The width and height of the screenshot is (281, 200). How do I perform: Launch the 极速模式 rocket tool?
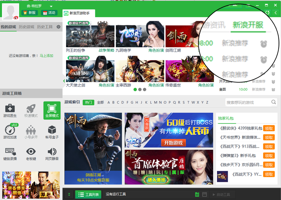(31, 110)
